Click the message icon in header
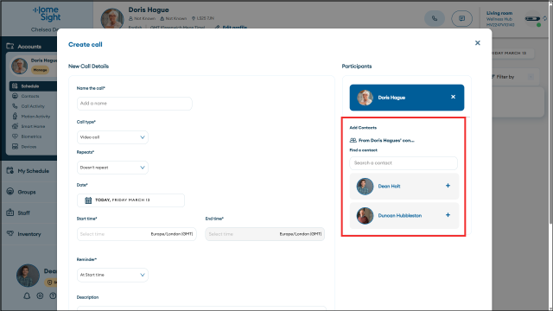Viewport: 553px width, 311px height. [461, 18]
